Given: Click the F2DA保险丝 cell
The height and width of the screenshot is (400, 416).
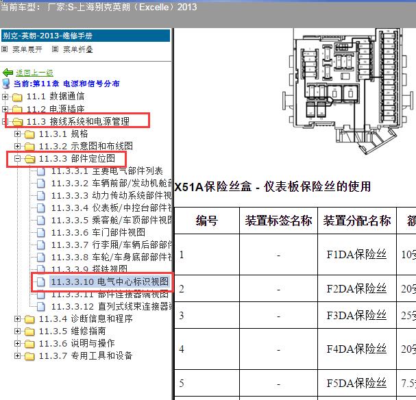Looking at the screenshot, I should 357,288.
